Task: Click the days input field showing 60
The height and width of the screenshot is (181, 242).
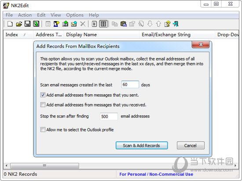Action: click(130, 85)
